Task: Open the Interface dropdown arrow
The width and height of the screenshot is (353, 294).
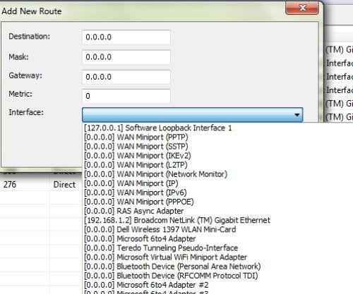Action: (x=297, y=115)
